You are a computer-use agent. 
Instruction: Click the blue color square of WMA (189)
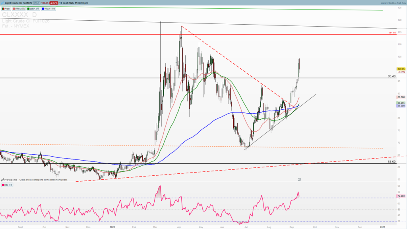pos(43,9)
